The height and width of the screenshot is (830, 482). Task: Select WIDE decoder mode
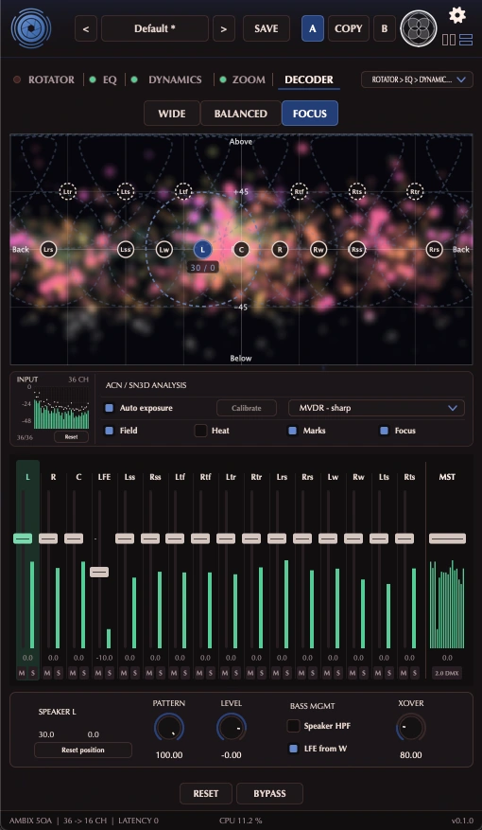tap(172, 114)
